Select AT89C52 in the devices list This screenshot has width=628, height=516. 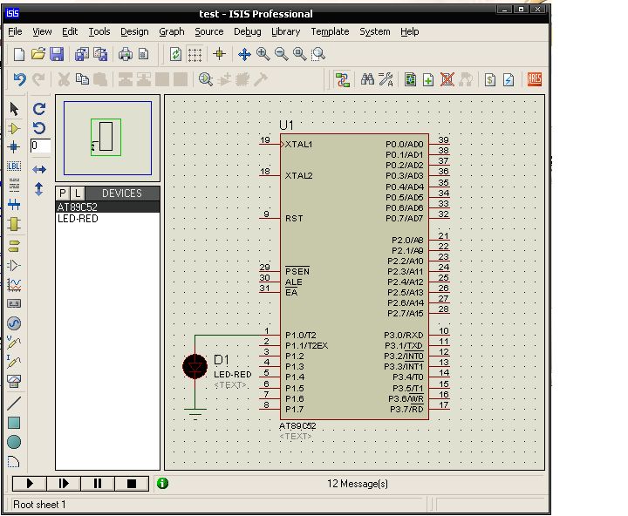107,207
